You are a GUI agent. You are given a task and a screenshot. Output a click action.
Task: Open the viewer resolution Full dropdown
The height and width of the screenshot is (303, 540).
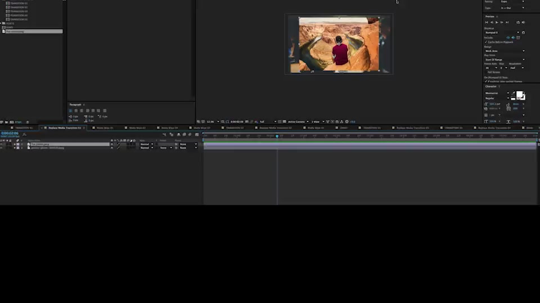pyautogui.click(x=268, y=122)
